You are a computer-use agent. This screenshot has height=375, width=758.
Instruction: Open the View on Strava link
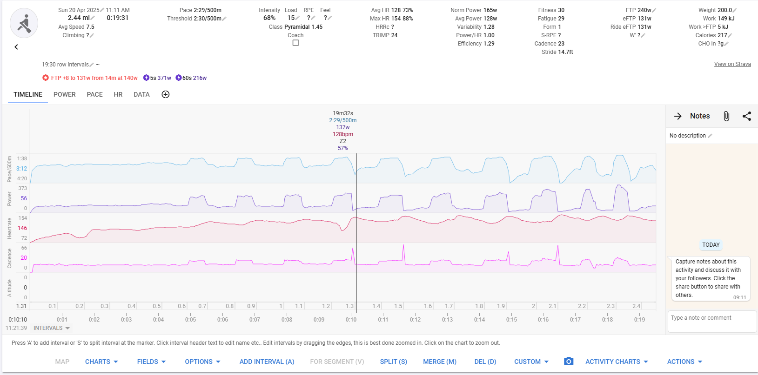pos(732,64)
